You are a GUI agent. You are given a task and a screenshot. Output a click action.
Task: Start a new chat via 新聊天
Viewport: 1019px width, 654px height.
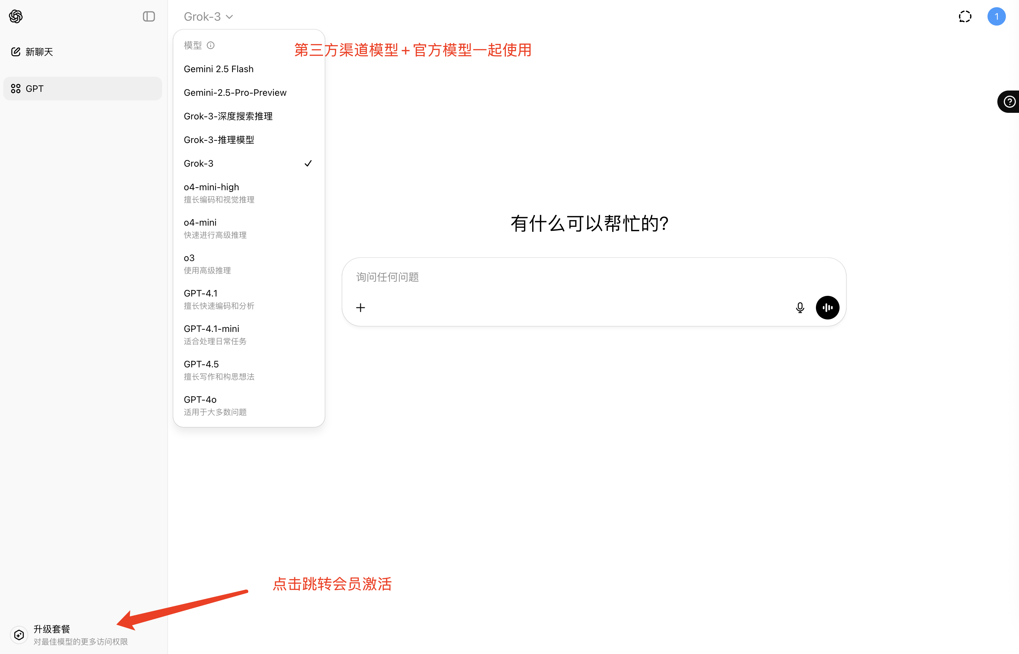[32, 52]
